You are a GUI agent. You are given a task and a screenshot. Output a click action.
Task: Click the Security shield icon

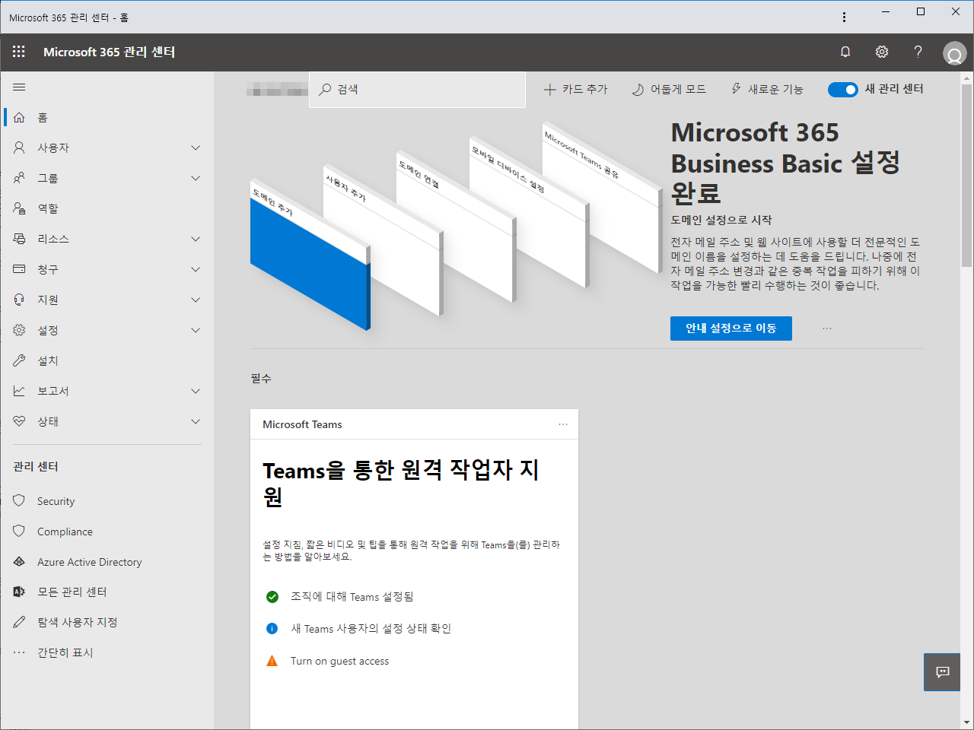pos(19,500)
